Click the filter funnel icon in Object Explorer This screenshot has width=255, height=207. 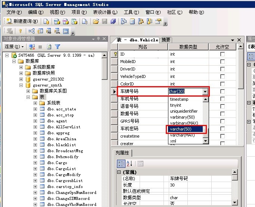57,47
